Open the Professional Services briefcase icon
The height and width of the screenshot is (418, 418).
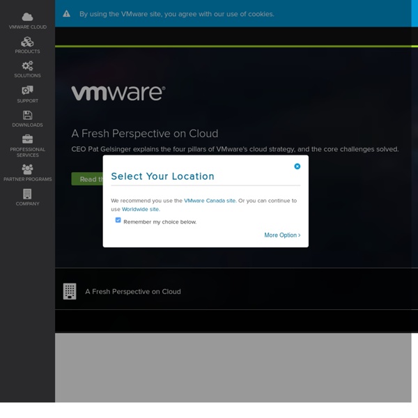click(x=27, y=139)
